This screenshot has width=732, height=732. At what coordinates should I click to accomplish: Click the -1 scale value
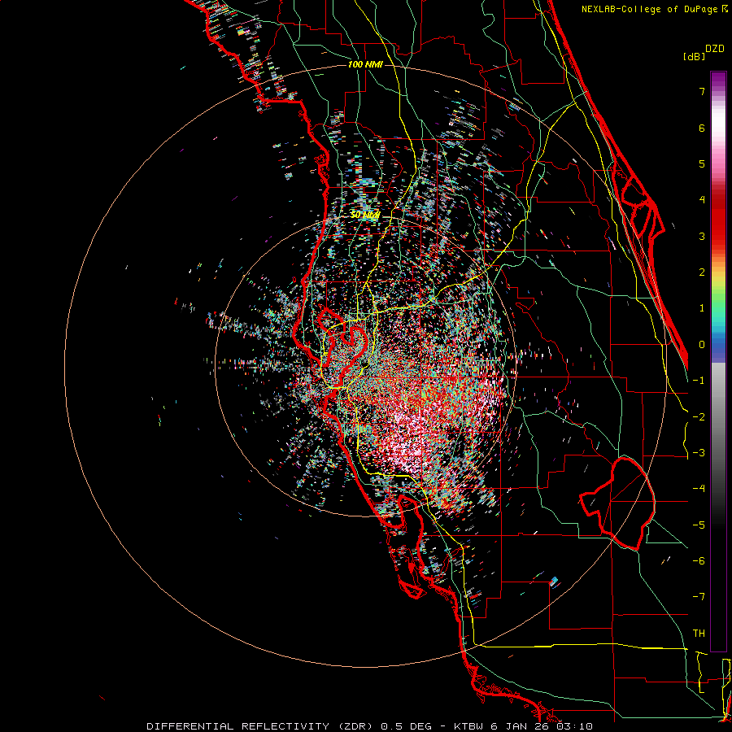click(x=699, y=381)
